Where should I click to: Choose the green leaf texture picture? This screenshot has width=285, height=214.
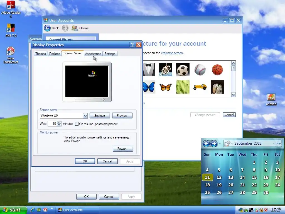pos(183,87)
